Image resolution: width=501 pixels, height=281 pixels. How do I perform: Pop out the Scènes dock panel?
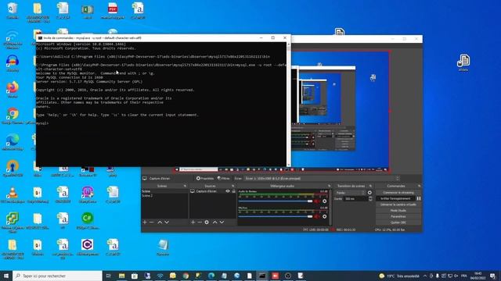(185, 186)
